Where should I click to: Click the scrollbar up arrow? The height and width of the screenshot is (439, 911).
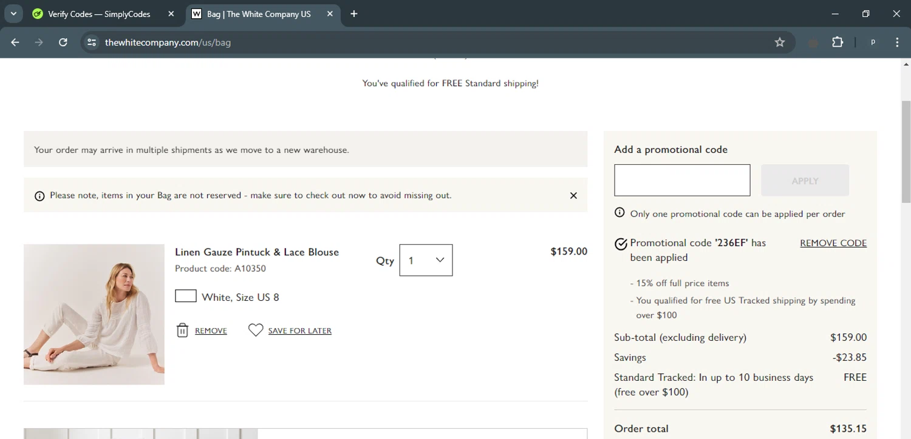[906, 64]
